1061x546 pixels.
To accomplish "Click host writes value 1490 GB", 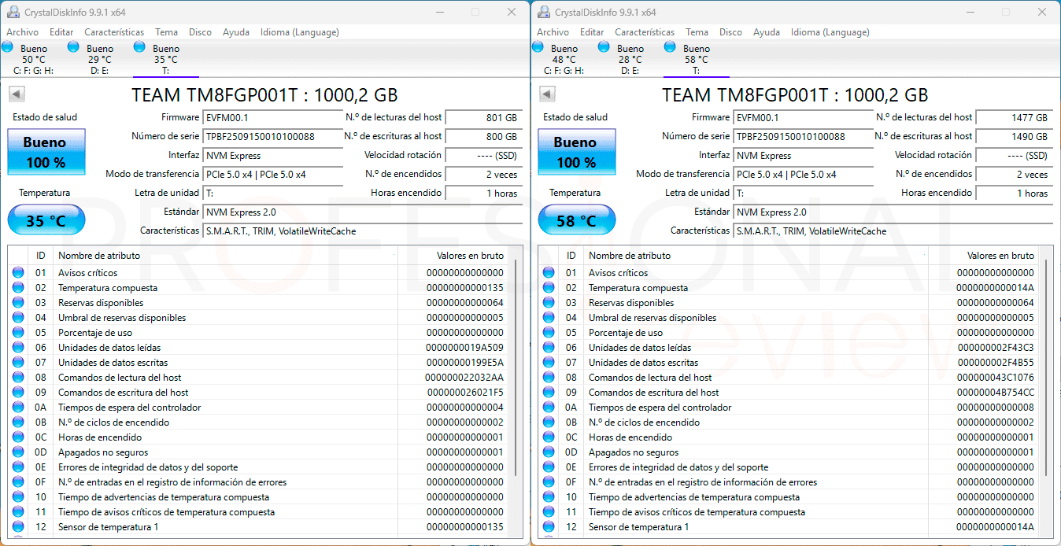I will point(1014,136).
